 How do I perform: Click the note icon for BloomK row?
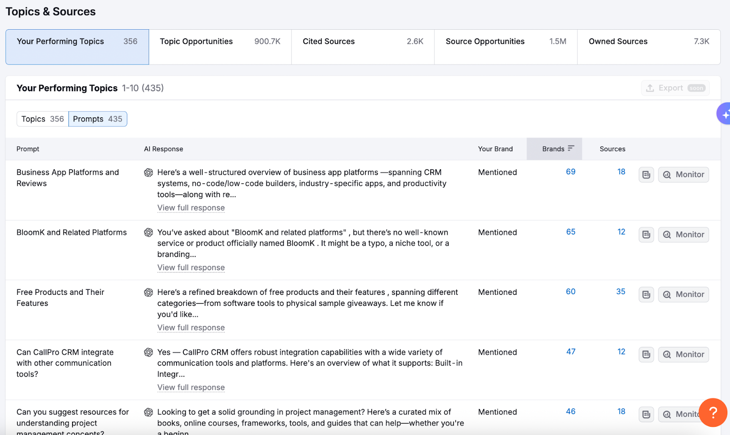[x=646, y=235]
